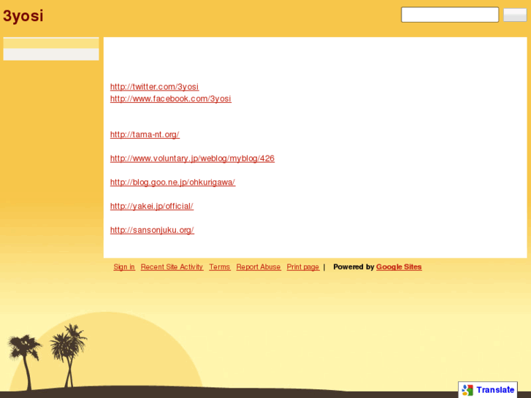Click the Translate icon at the bottom
This screenshot has height=398, width=531.
(x=467, y=390)
